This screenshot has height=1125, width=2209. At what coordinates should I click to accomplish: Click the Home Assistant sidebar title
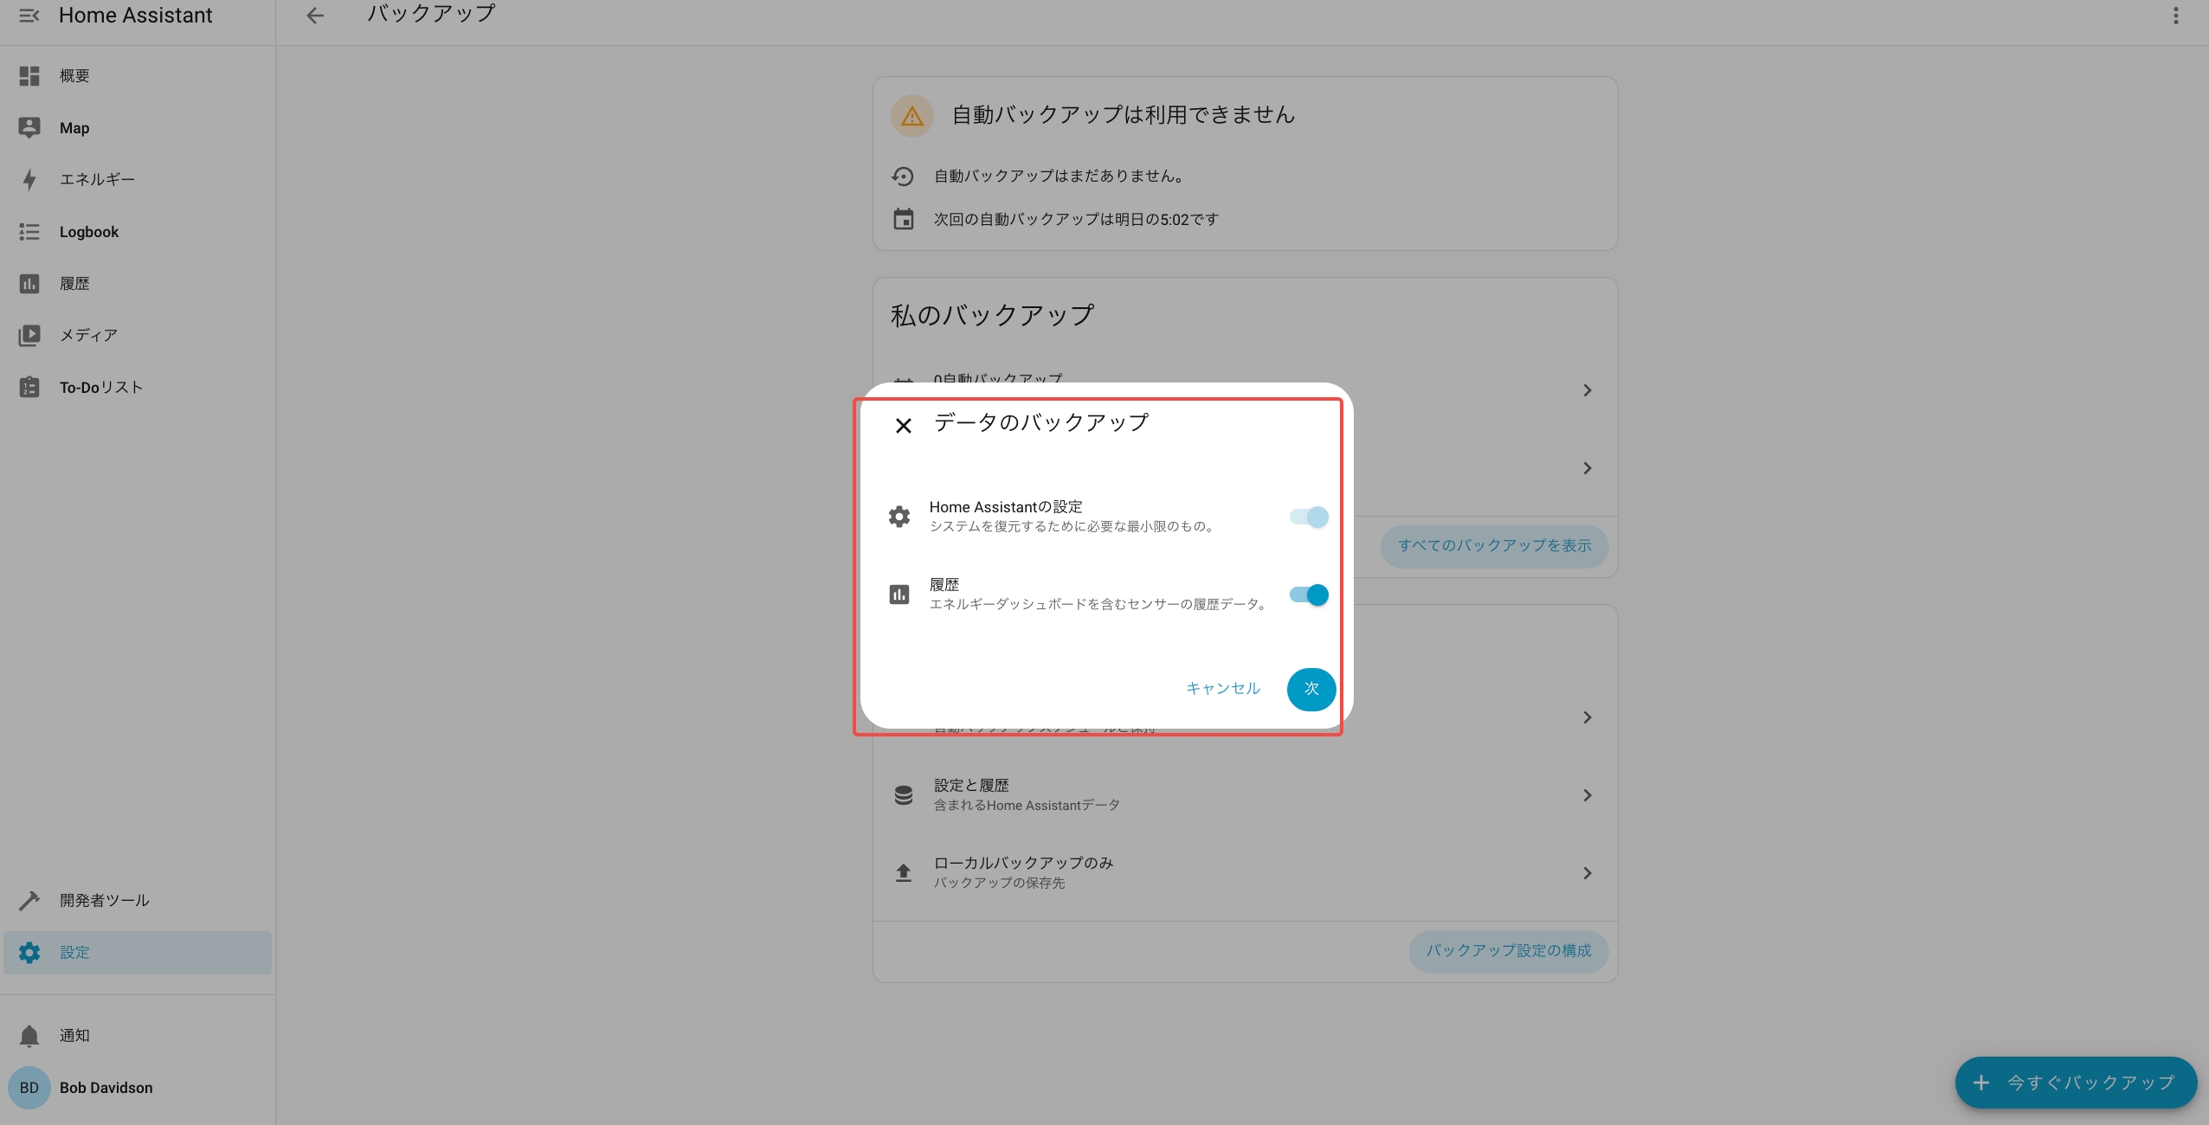135,16
